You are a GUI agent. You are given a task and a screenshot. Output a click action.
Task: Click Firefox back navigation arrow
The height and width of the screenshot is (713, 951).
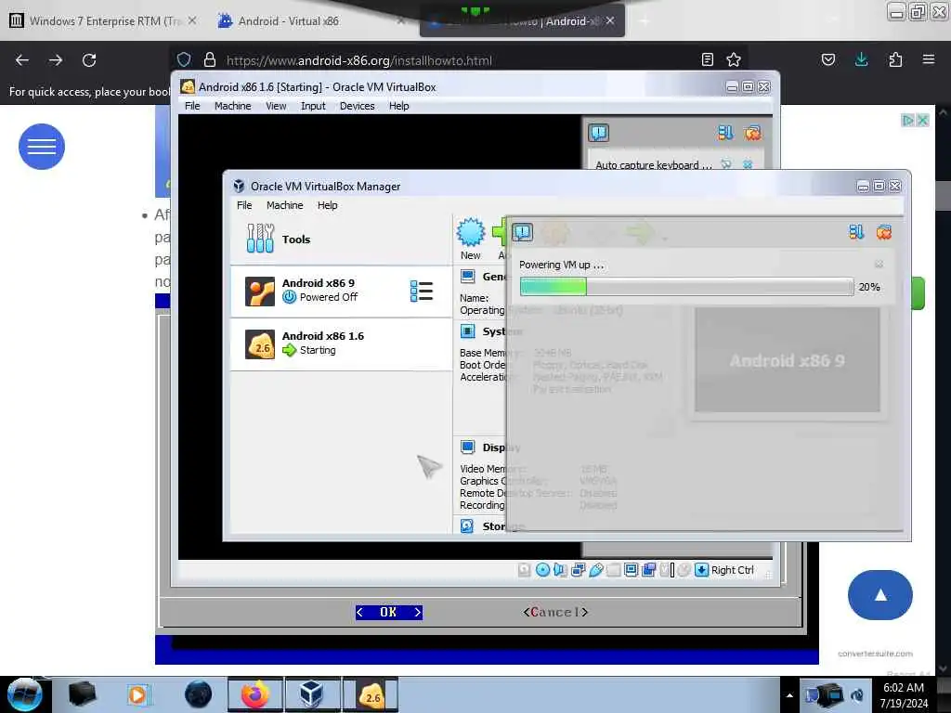click(22, 60)
